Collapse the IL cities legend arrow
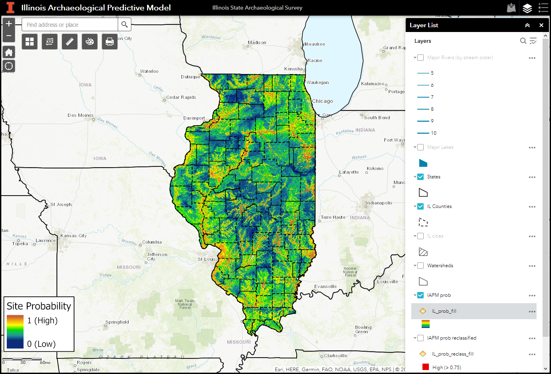 point(415,236)
